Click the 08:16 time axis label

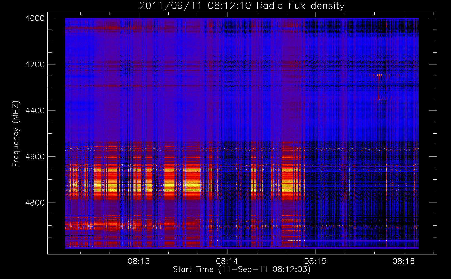(x=404, y=261)
